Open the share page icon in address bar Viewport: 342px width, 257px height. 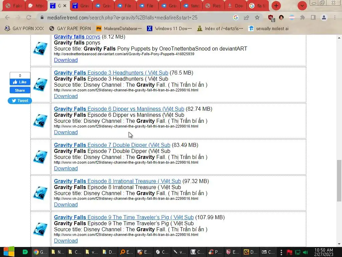[246, 17]
